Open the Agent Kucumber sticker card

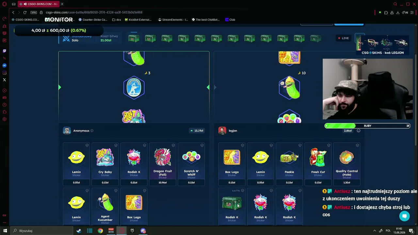tap(105, 206)
